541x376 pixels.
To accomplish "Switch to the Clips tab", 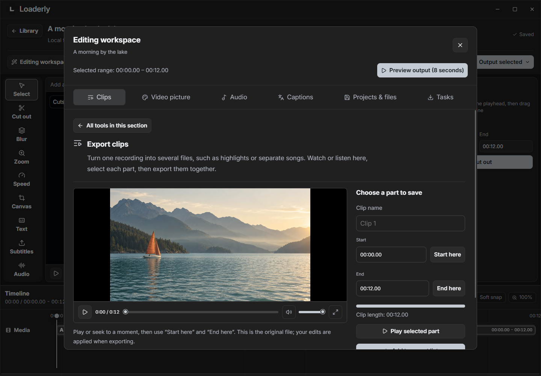I will (99, 97).
